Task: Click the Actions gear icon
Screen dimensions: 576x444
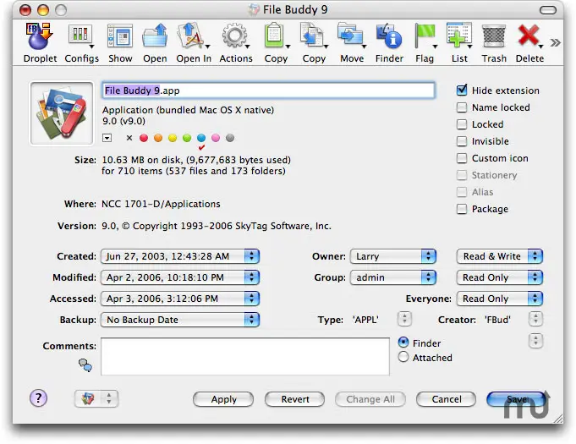Action: pyautogui.click(x=235, y=36)
